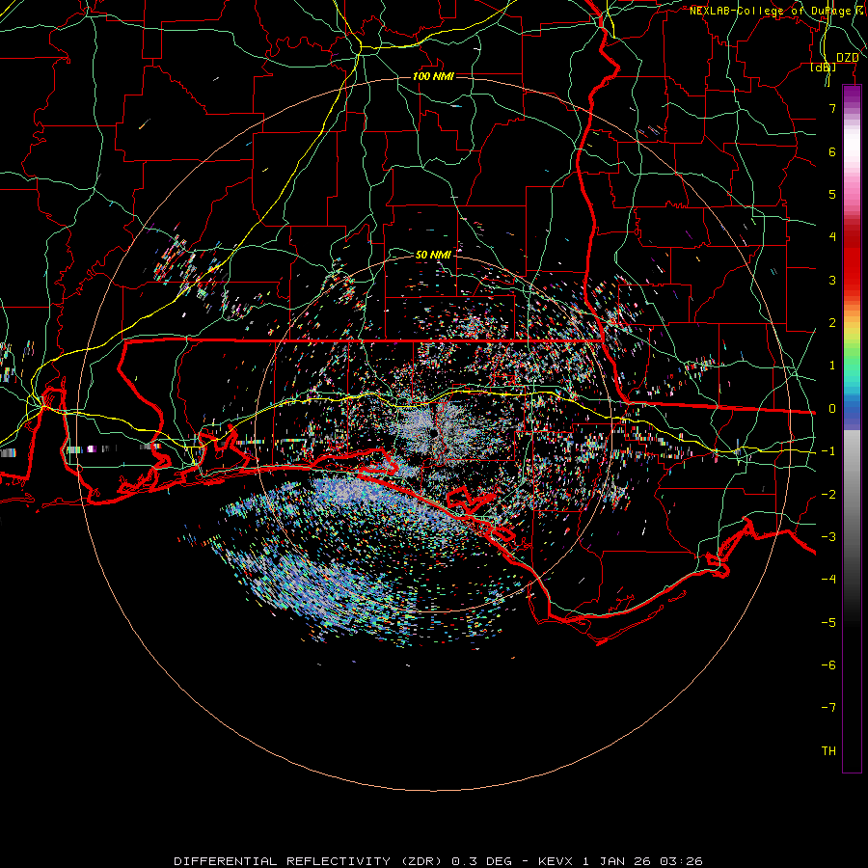The height and width of the screenshot is (868, 868).
Task: Click the 100 NMI range ring label
Action: coord(433,76)
